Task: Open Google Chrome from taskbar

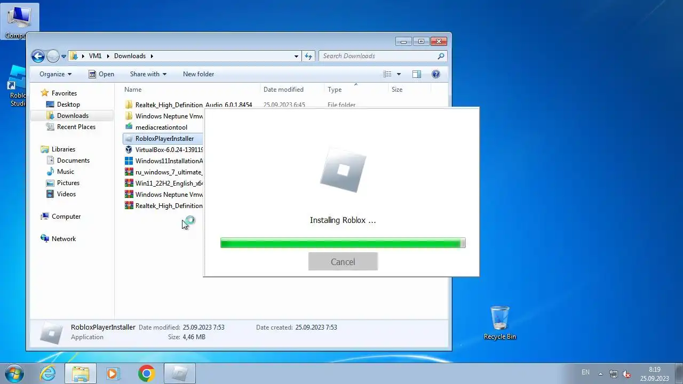Action: click(146, 373)
